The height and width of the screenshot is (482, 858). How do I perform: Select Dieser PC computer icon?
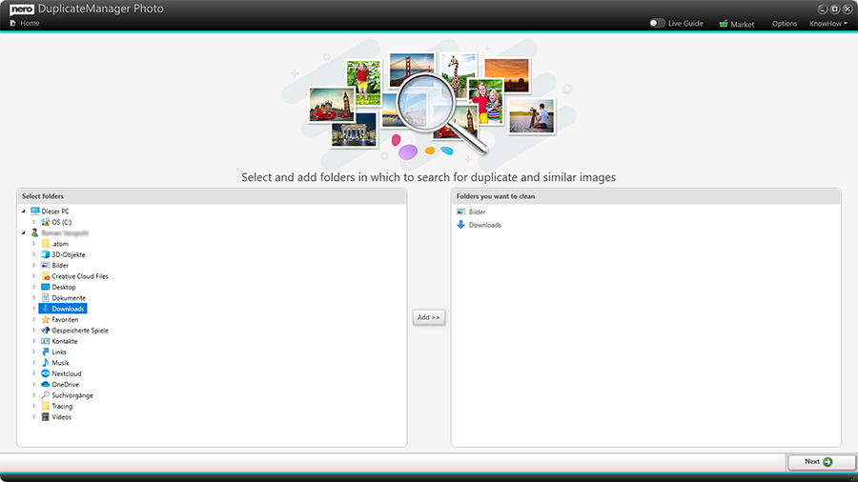pyautogui.click(x=35, y=211)
